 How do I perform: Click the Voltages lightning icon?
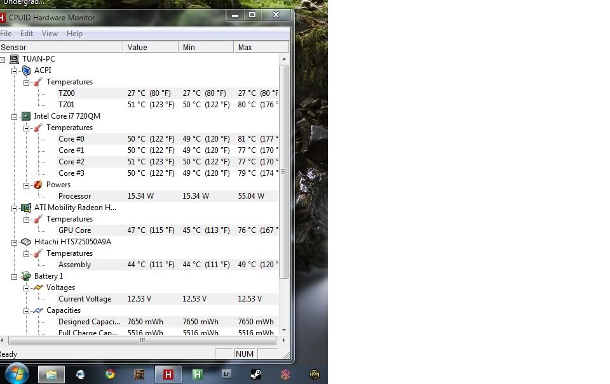pos(37,288)
